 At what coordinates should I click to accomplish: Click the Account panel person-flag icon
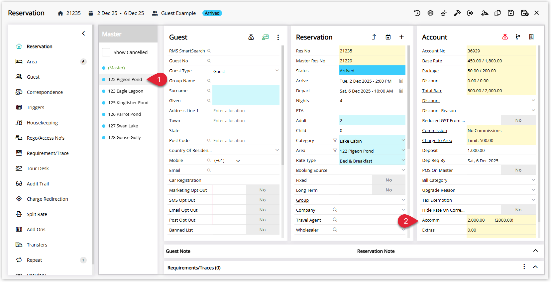(x=518, y=37)
